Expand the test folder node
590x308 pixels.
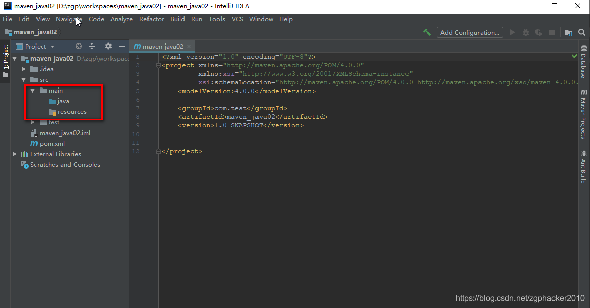[33, 122]
